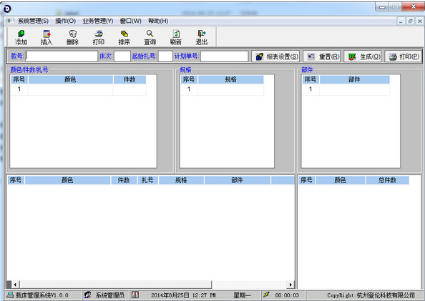Click the 排序 (Sort) toolbar icon
425x301 pixels.
pos(124,37)
